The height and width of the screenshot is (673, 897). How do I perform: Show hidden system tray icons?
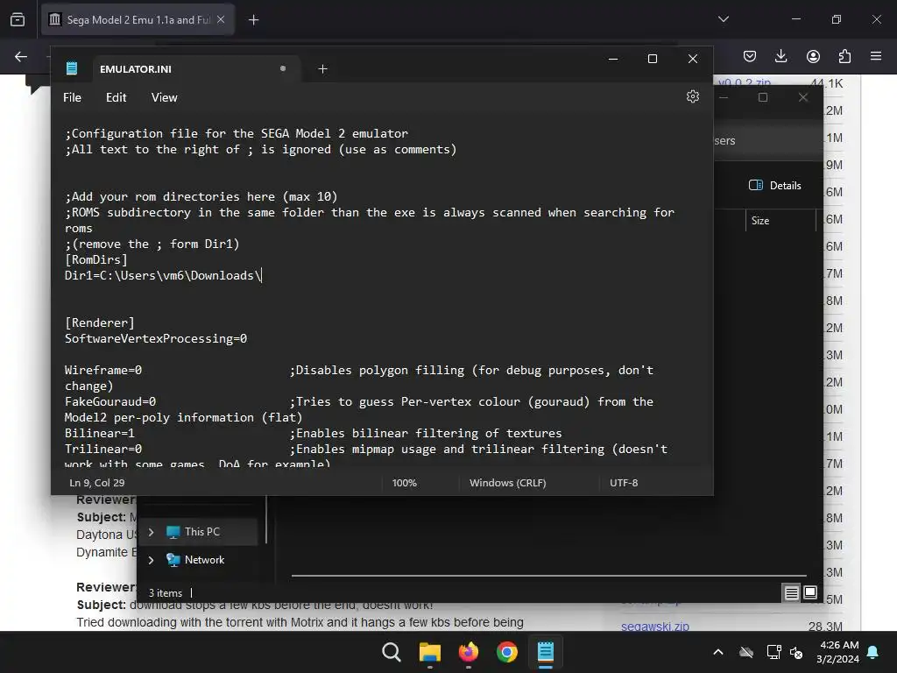tap(718, 652)
